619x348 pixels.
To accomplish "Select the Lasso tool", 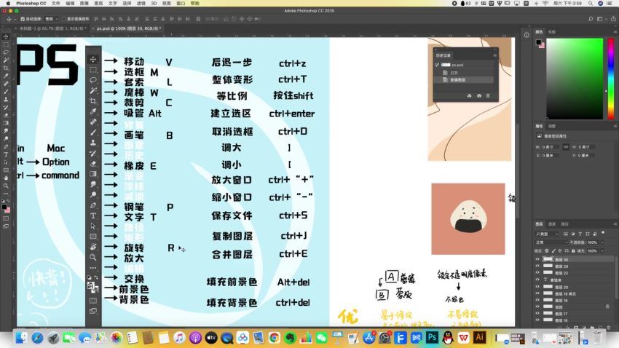I will click(6, 52).
